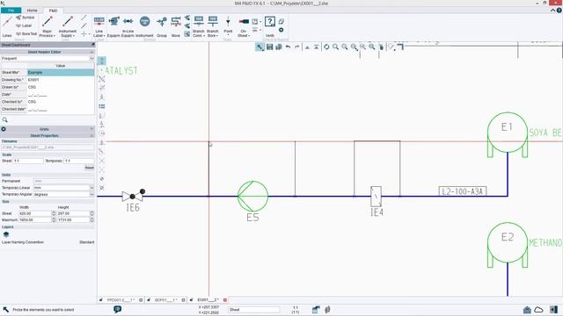563x316 pixels.
Task: Click the Grids gear icon
Action: [x=4, y=129]
